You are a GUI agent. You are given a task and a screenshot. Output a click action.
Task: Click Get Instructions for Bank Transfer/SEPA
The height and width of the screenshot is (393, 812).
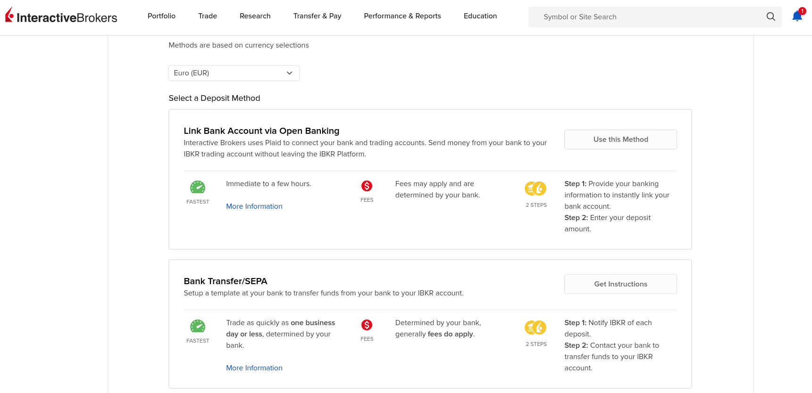[620, 284]
